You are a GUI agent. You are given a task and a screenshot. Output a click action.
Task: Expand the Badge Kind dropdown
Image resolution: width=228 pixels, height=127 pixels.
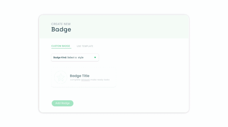coord(75,57)
